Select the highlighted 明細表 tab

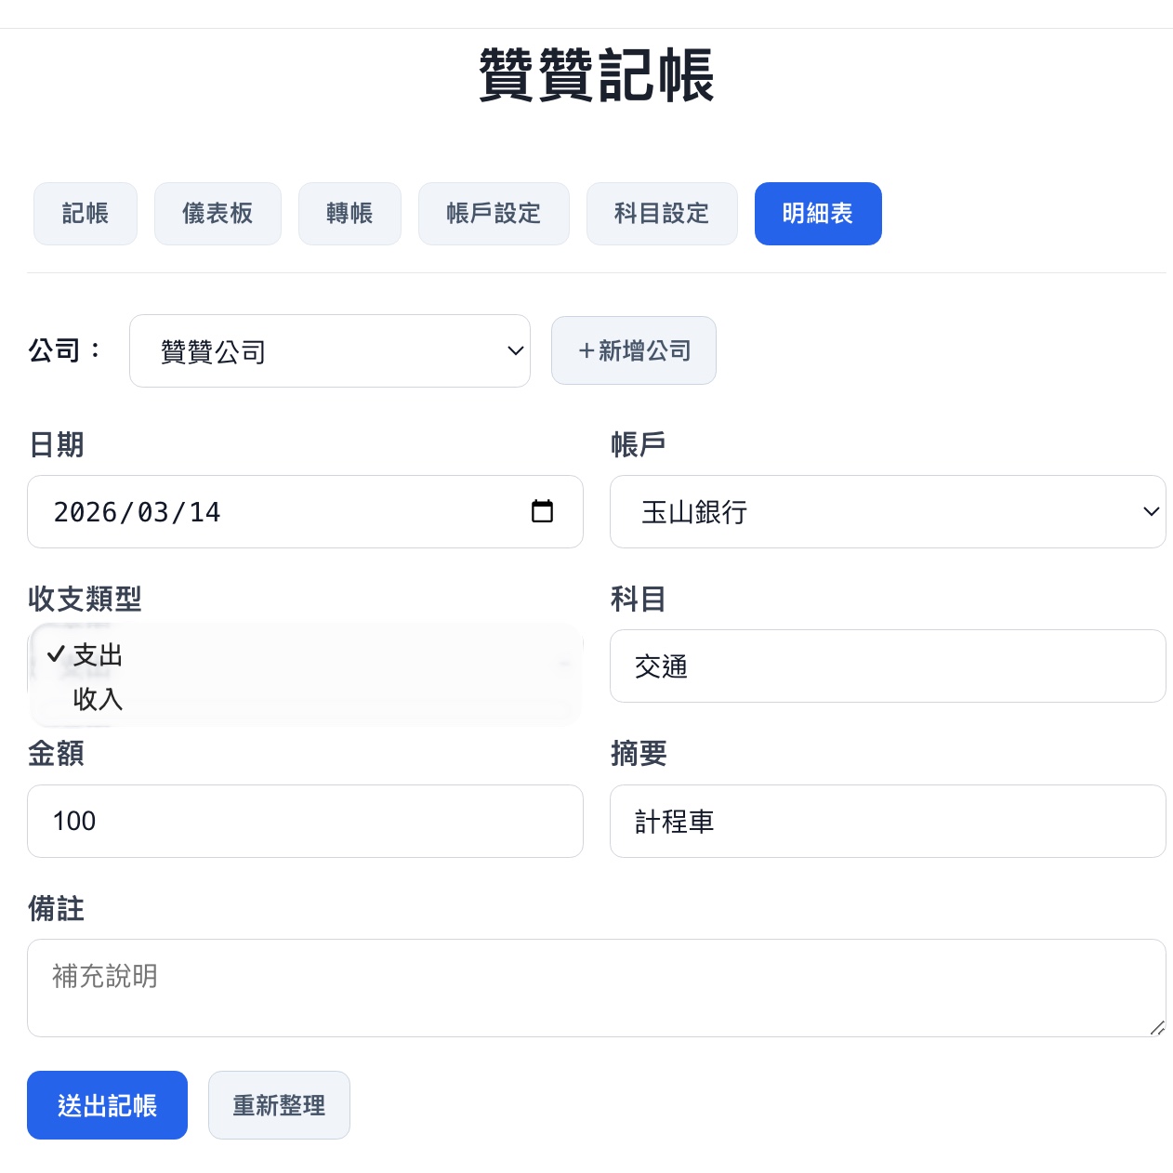tap(818, 214)
